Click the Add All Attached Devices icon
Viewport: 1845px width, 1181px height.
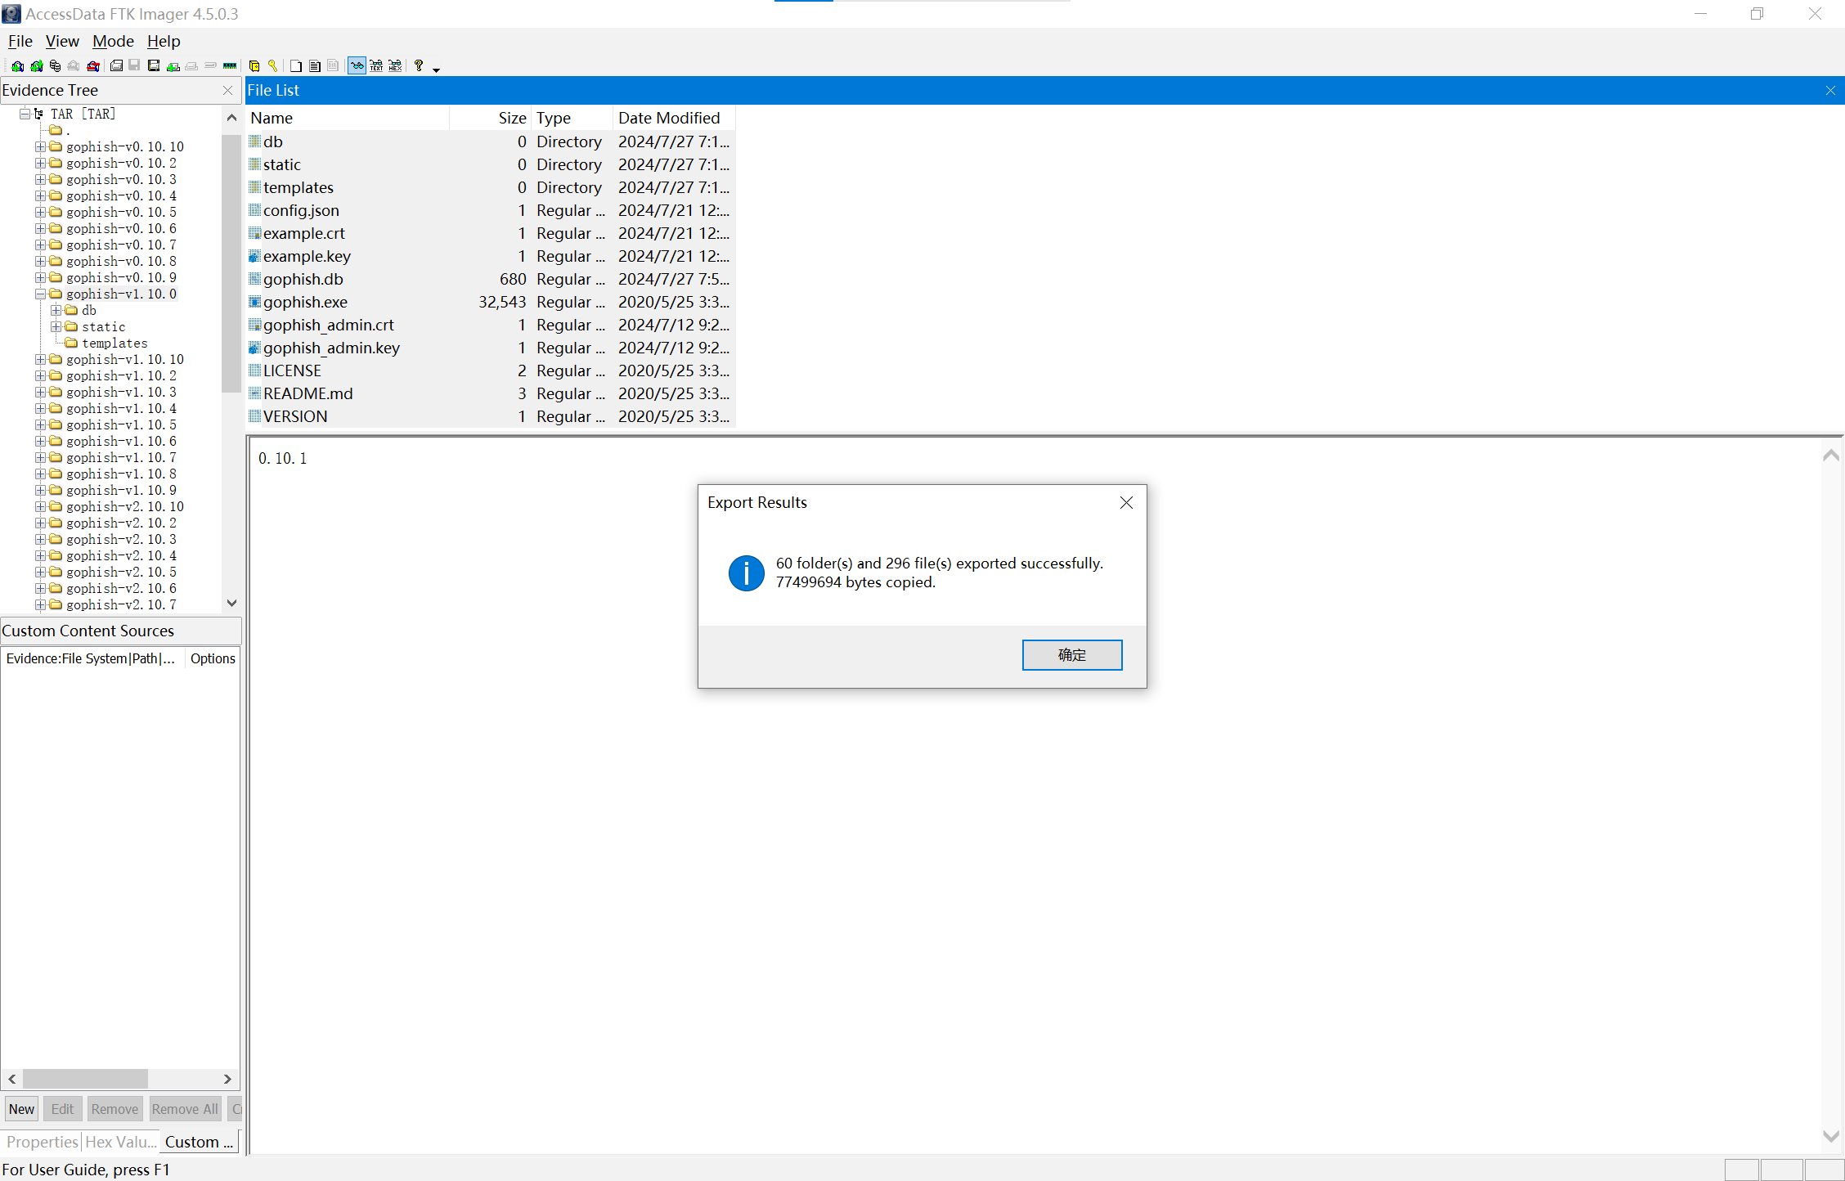point(36,66)
